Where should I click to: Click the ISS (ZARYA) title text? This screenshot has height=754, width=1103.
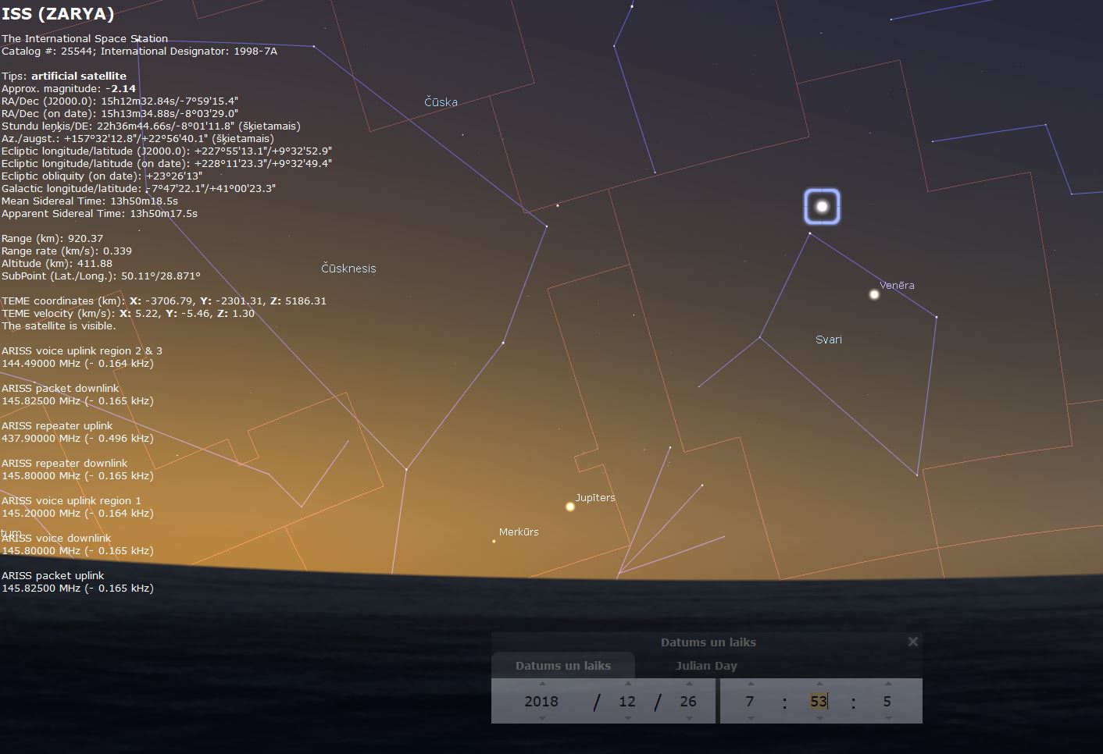click(58, 14)
